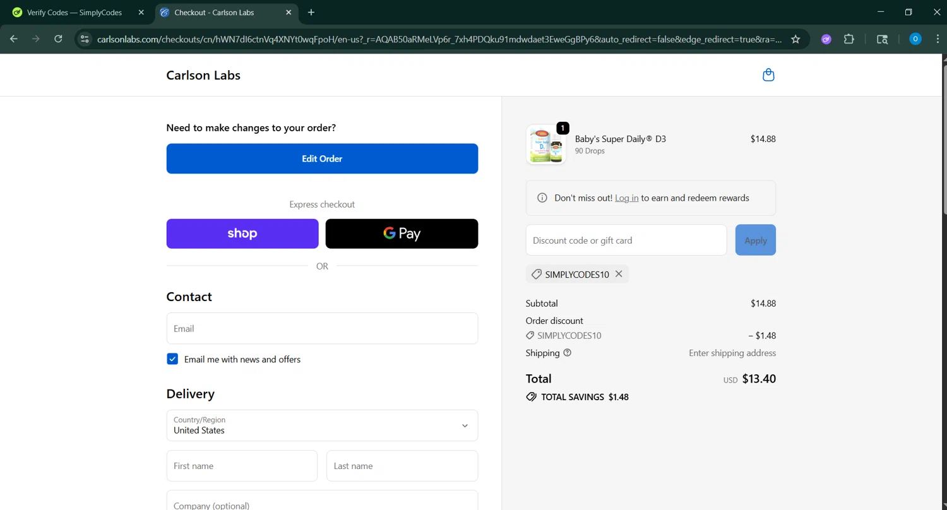
Task: Open the purple SimplyCodes extension icon
Action: tap(826, 39)
